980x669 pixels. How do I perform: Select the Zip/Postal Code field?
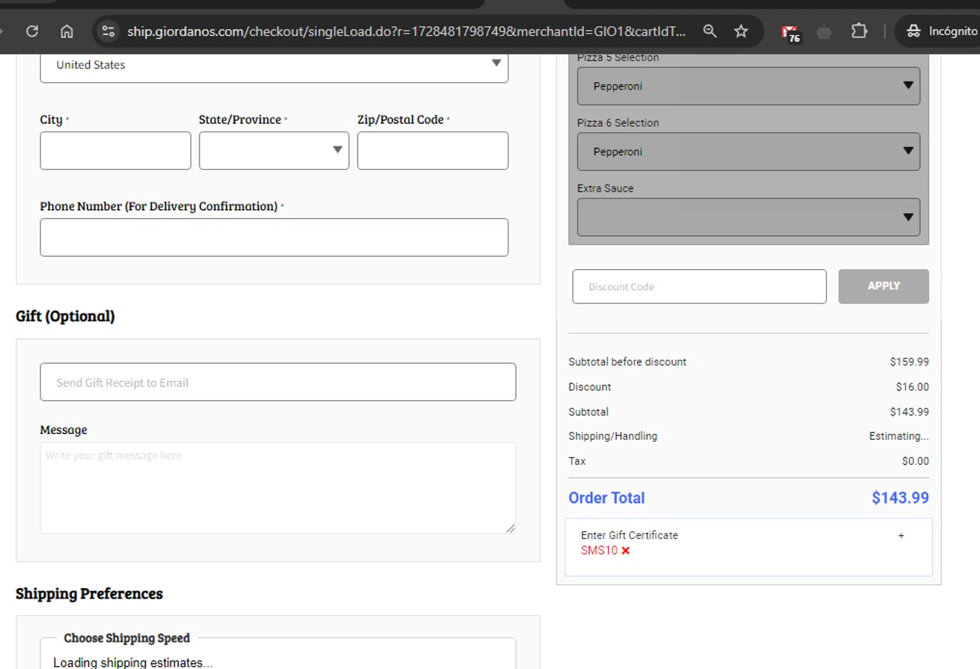click(x=433, y=151)
